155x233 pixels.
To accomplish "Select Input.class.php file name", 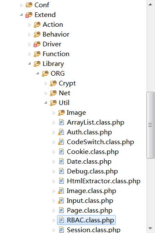I will (x=90, y=201).
